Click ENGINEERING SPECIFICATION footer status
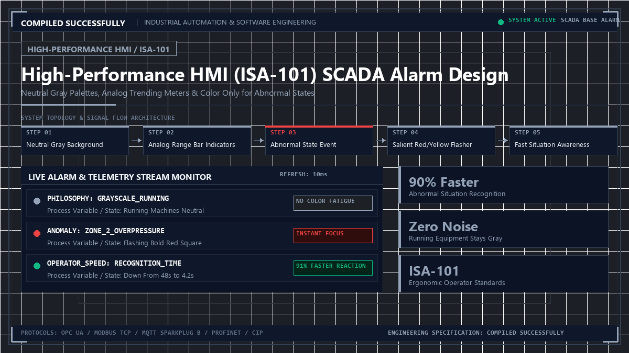Image resolution: width=629 pixels, height=353 pixels. point(476,333)
